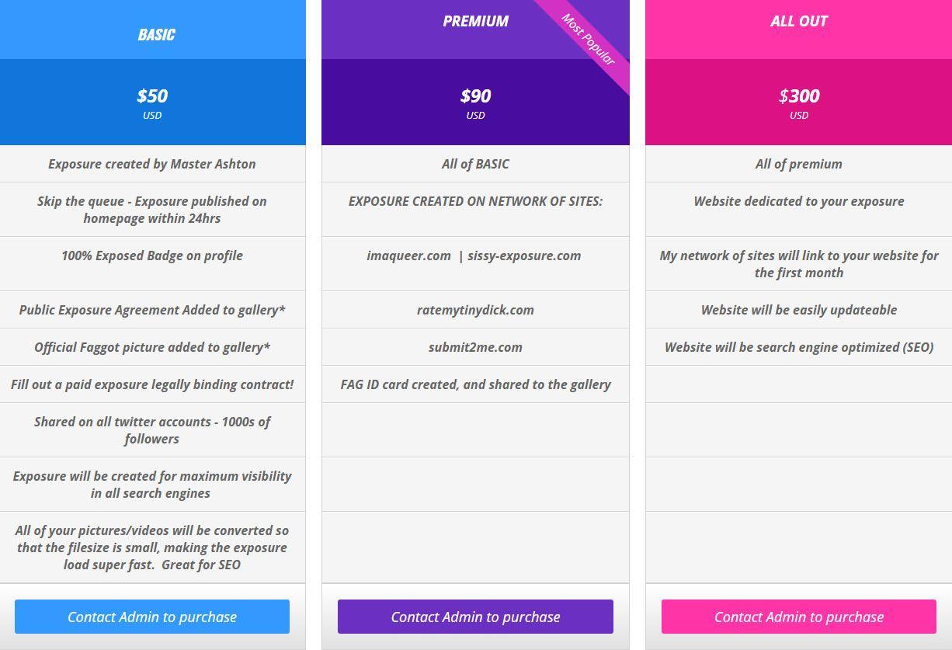Image resolution: width=952 pixels, height=650 pixels.
Task: Click the blue Contact Admin to purchase button
Action: coord(152,617)
